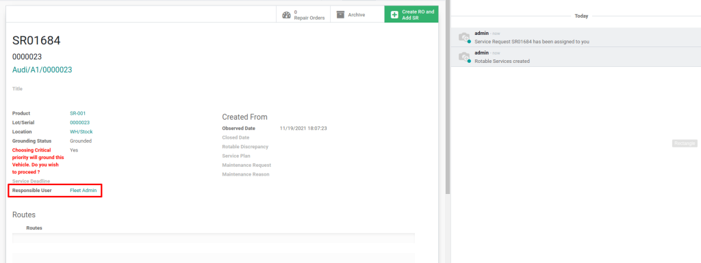Click the Today divider in chatter
This screenshot has width=701, height=263.
click(581, 16)
